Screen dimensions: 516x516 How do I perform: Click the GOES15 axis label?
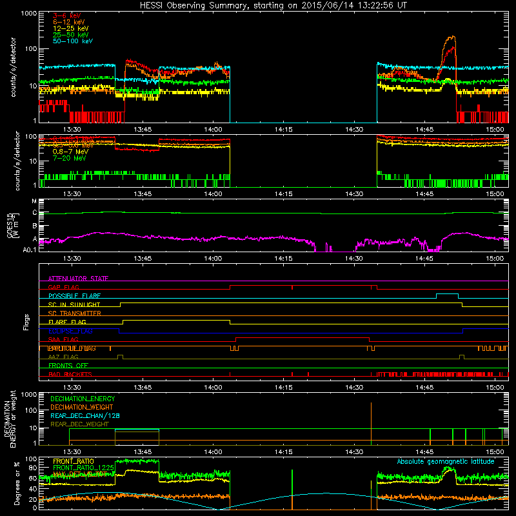(x=13, y=225)
